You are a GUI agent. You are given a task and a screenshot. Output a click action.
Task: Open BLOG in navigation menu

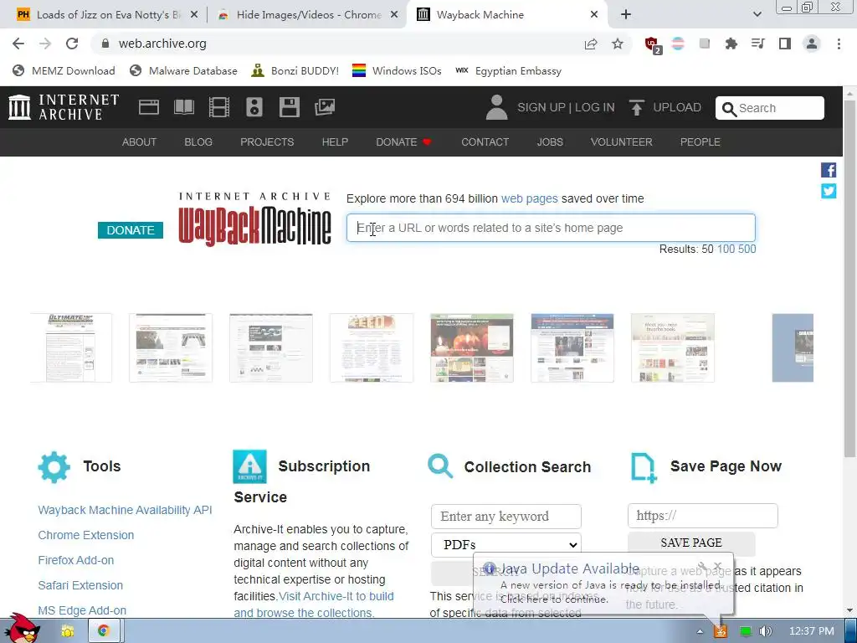coord(198,142)
